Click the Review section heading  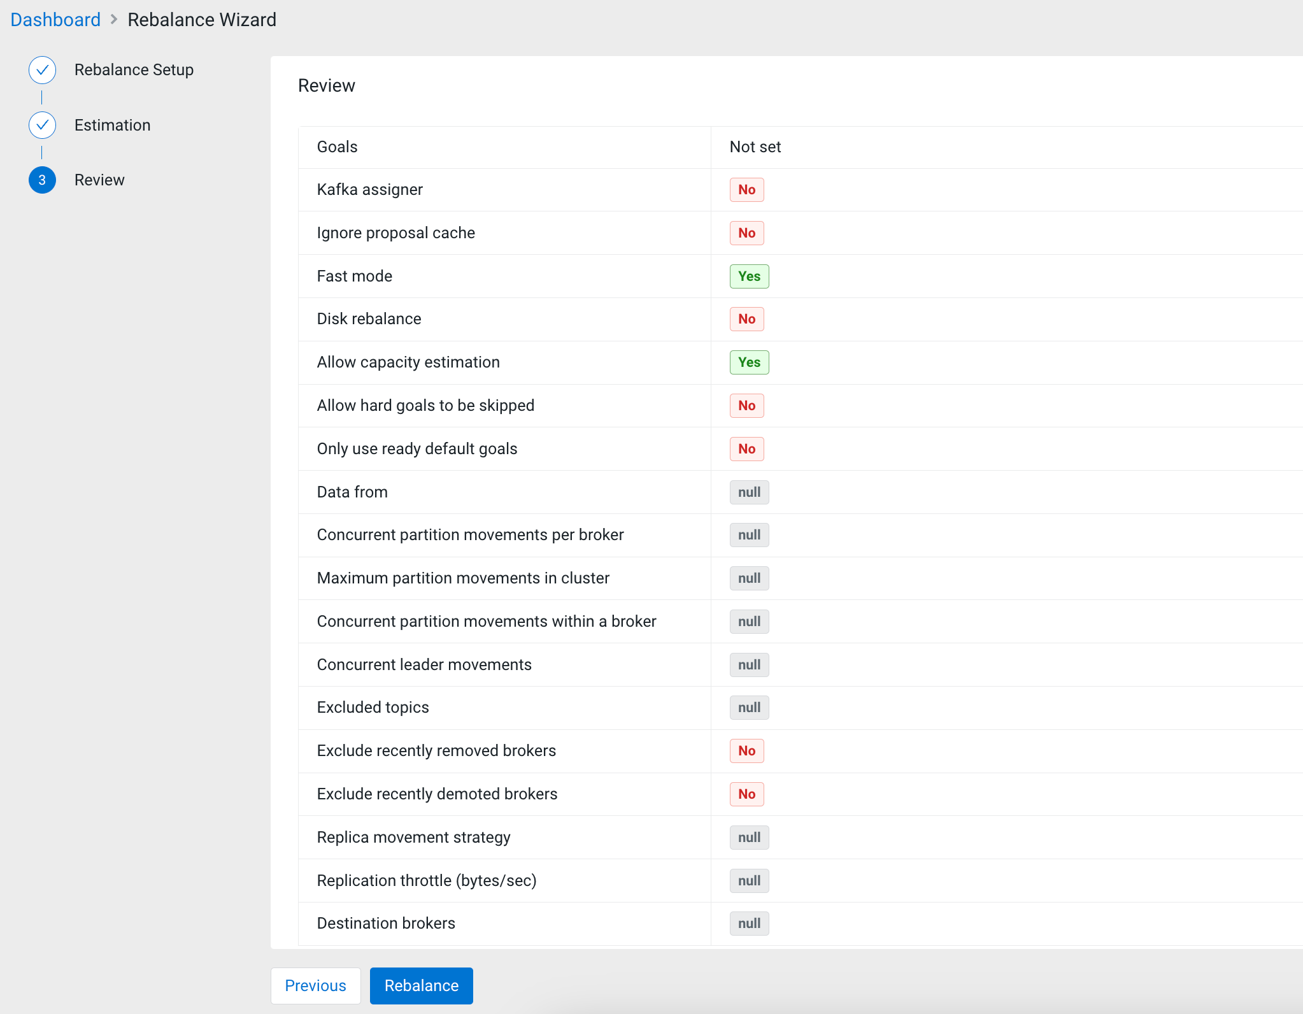click(326, 86)
